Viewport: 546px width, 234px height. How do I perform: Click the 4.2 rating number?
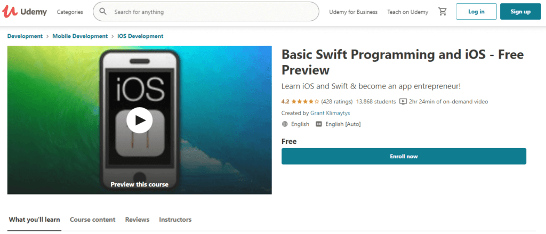click(x=285, y=102)
